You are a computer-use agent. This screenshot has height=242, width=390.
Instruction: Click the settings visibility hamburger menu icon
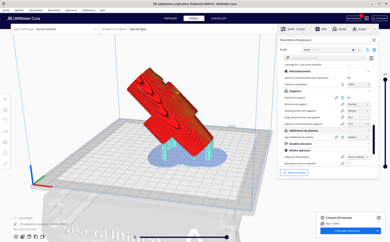pyautogui.click(x=371, y=58)
